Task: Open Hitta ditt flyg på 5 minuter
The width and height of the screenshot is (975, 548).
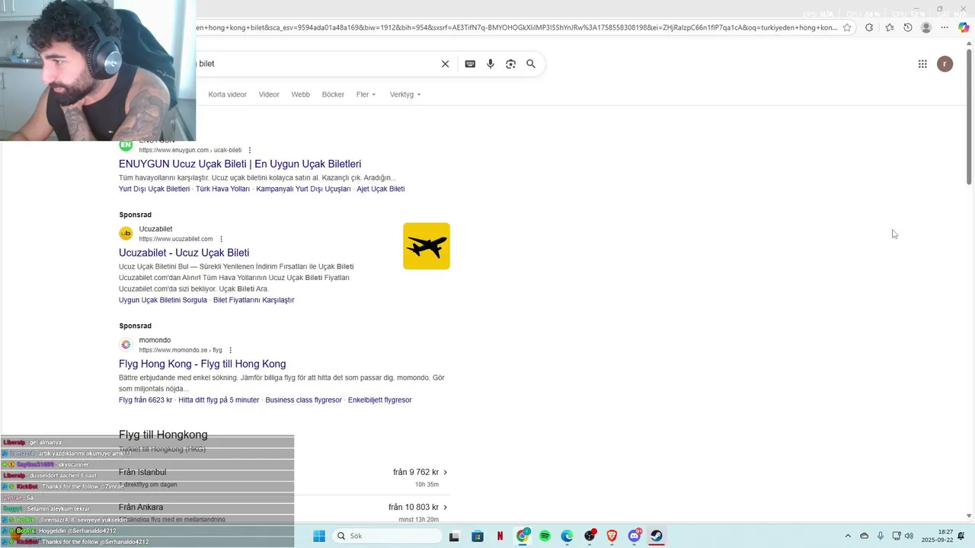Action: tap(219, 400)
